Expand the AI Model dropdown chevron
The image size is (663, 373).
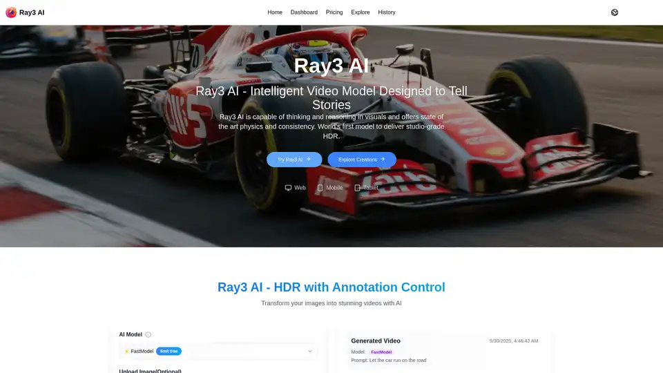tap(309, 351)
